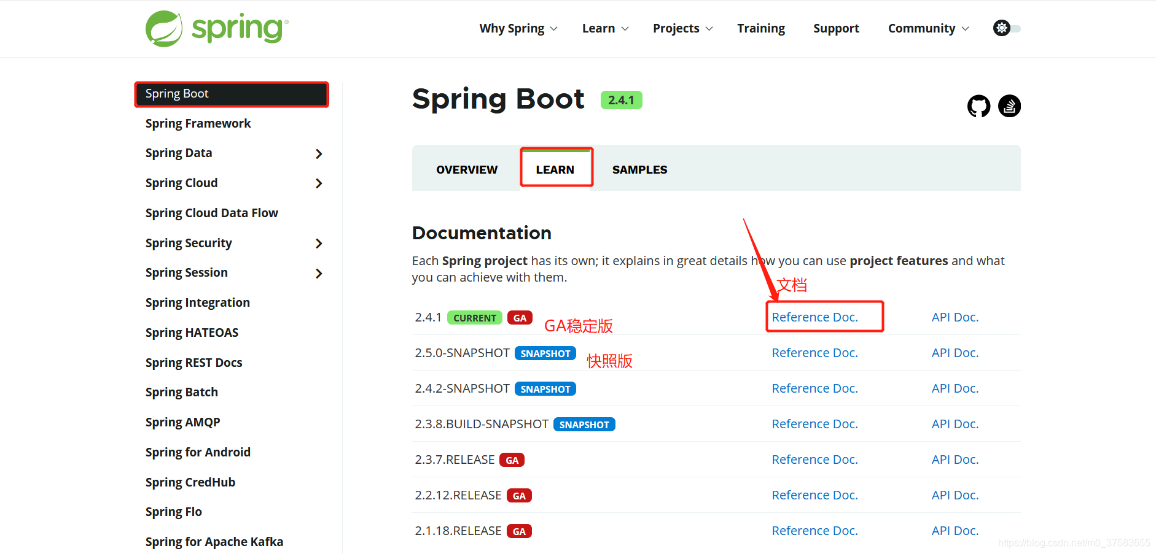Image resolution: width=1156 pixels, height=554 pixels.
Task: Click the CURRENT badge on the 2.4.1 row
Action: [x=475, y=318]
